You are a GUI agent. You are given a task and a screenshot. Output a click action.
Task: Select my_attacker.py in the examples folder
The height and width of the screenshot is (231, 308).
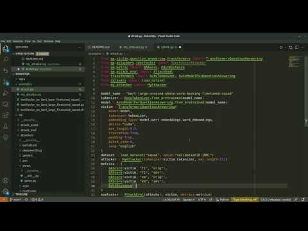pos(31,94)
